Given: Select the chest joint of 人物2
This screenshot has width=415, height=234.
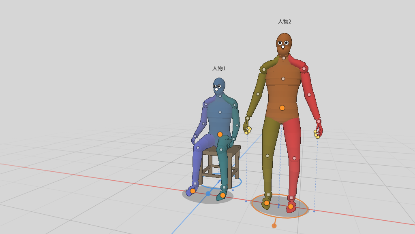Looking at the screenshot, I should coord(283,79).
